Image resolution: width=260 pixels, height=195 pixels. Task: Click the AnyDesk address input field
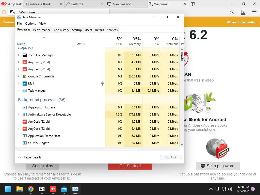(64, 12)
